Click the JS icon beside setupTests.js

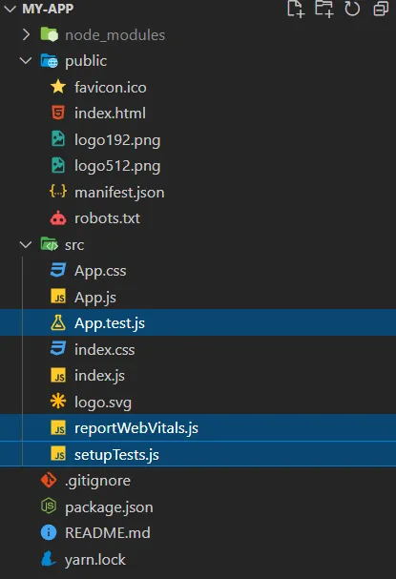tap(58, 454)
